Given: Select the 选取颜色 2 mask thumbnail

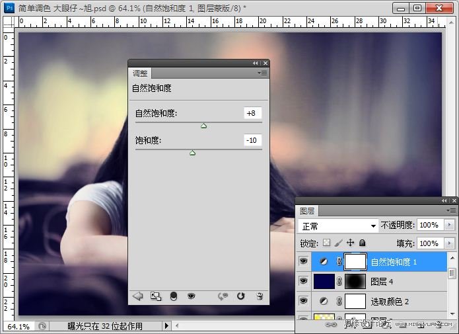Looking at the screenshot, I should [355, 301].
